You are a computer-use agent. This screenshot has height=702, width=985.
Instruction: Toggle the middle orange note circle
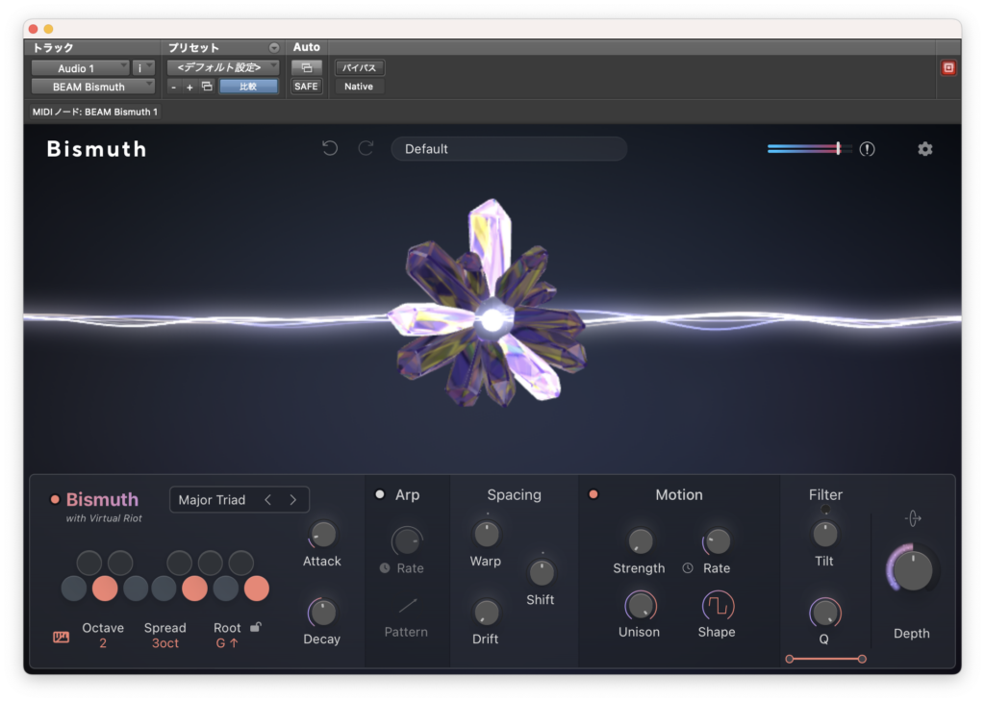(x=194, y=589)
